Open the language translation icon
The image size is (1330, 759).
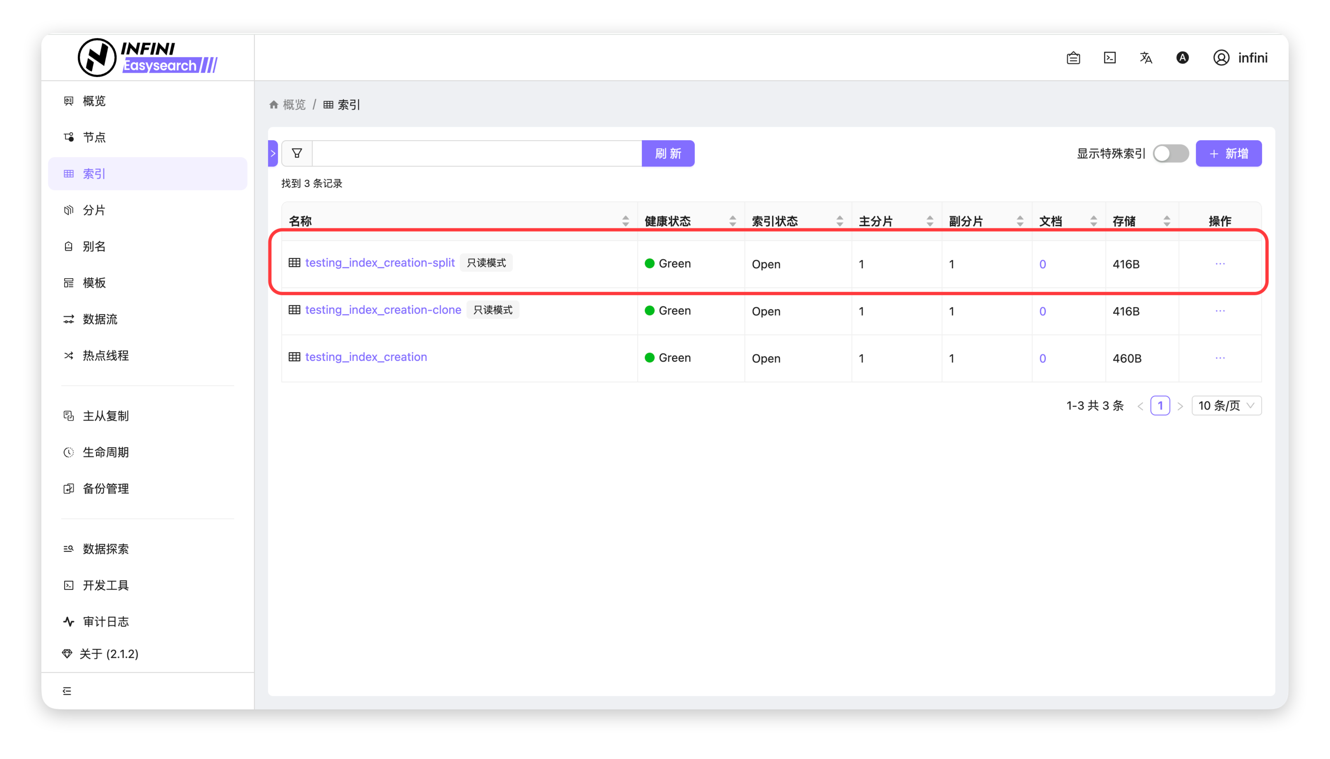[x=1146, y=58]
